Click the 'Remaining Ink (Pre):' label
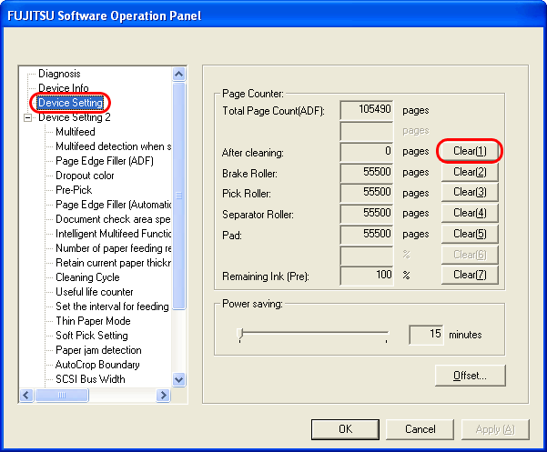The image size is (547, 452). click(266, 276)
